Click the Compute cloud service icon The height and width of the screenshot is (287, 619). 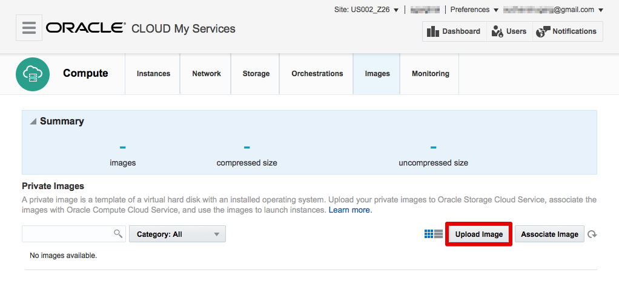pyautogui.click(x=33, y=74)
